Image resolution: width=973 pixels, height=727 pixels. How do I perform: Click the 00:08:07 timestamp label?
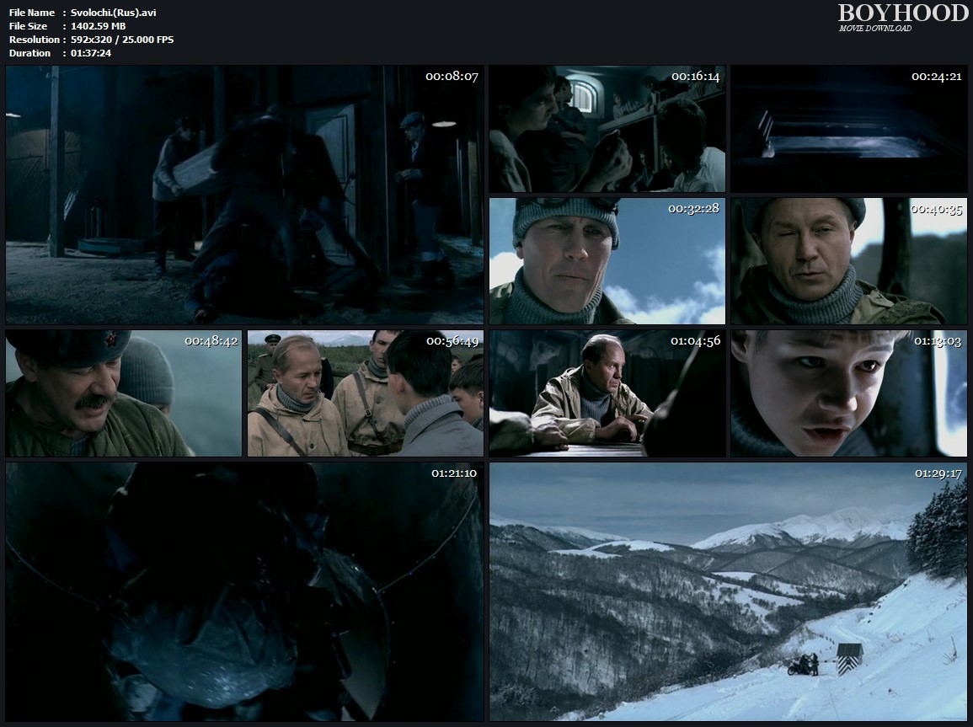click(452, 77)
